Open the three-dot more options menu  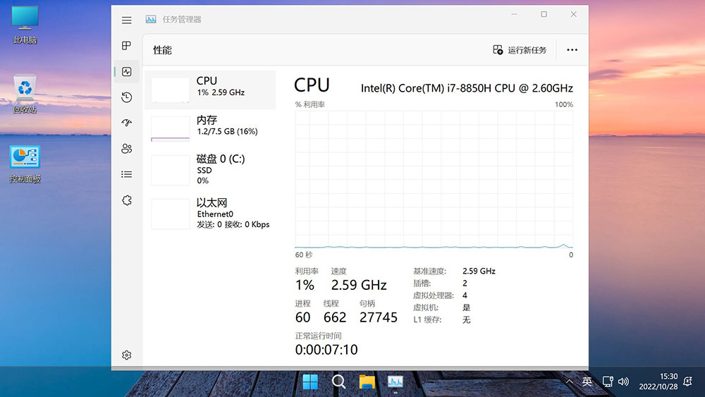(572, 50)
